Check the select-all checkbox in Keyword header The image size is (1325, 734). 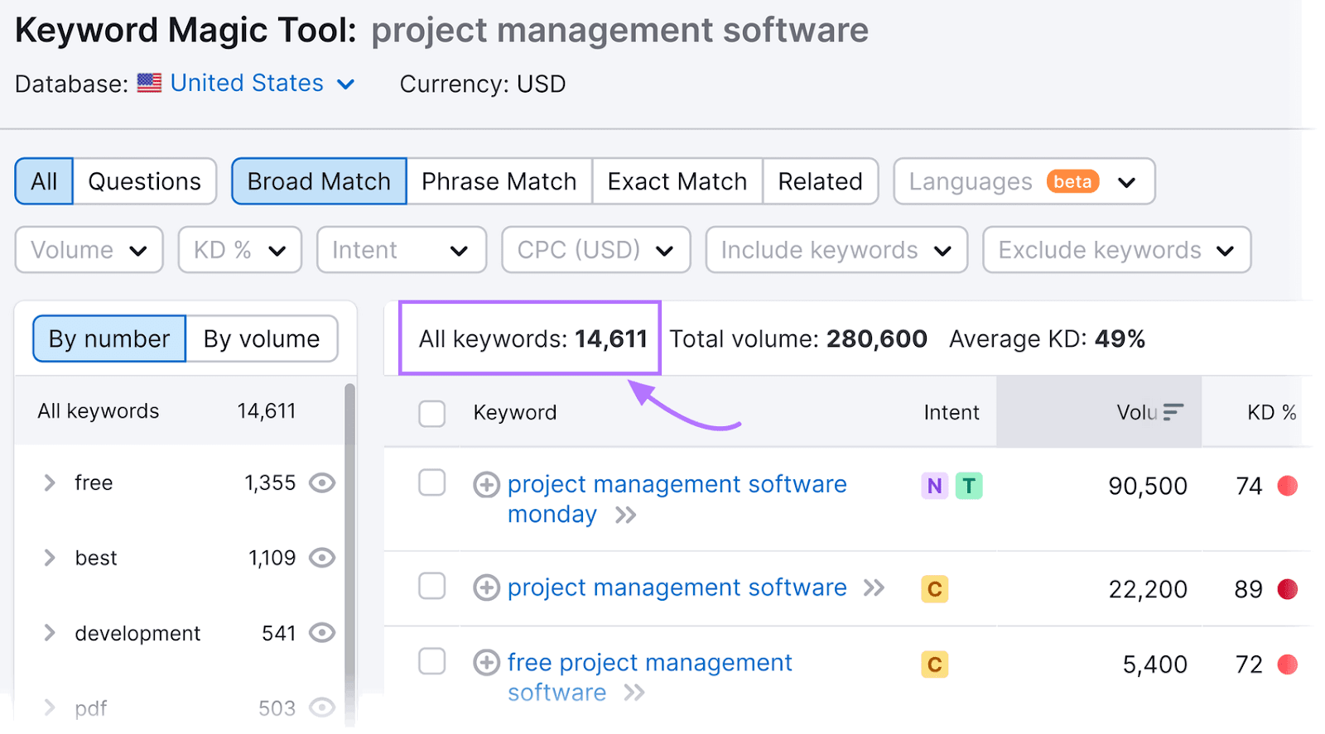pos(431,413)
